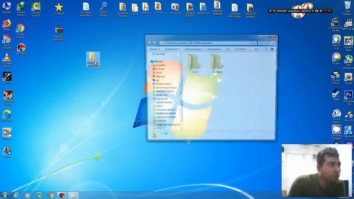Open the Bununla paylaş dropdown
The width and height of the screenshot is (354, 199).
tap(194, 49)
